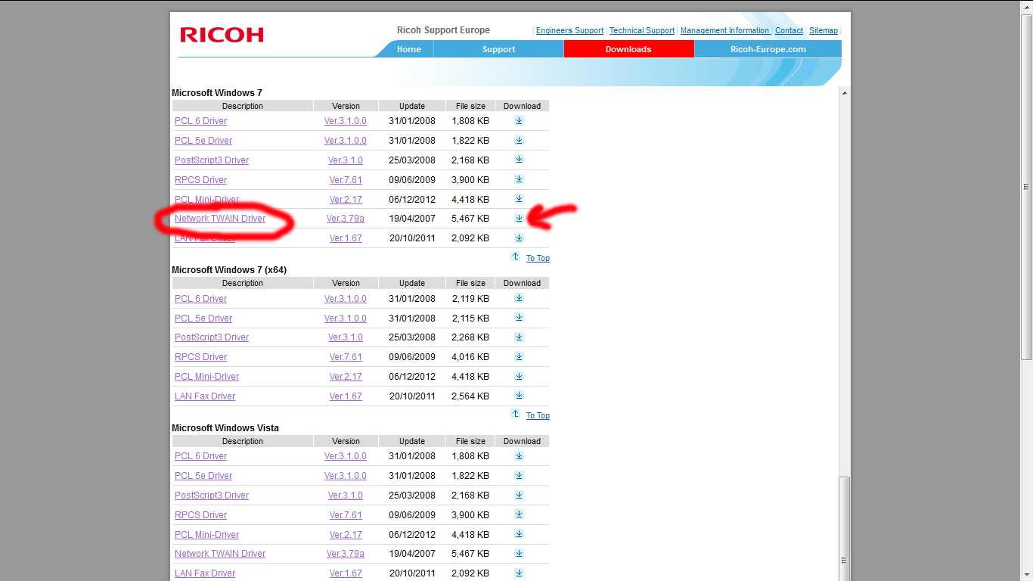Select the 5,467 KB file size in Windows 7 table
Screen dimensions: 1033x581
point(470,219)
